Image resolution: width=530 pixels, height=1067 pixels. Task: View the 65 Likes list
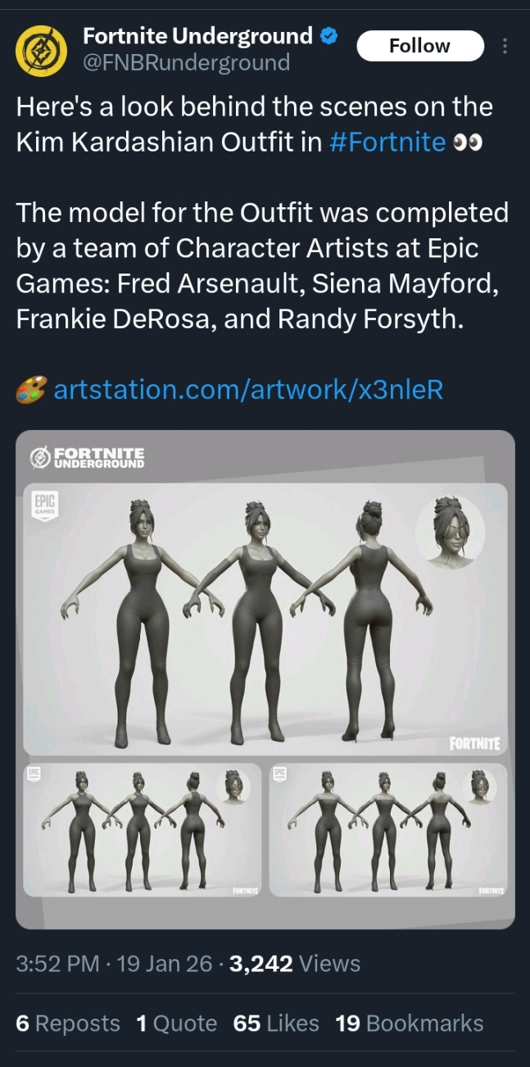click(x=276, y=1023)
